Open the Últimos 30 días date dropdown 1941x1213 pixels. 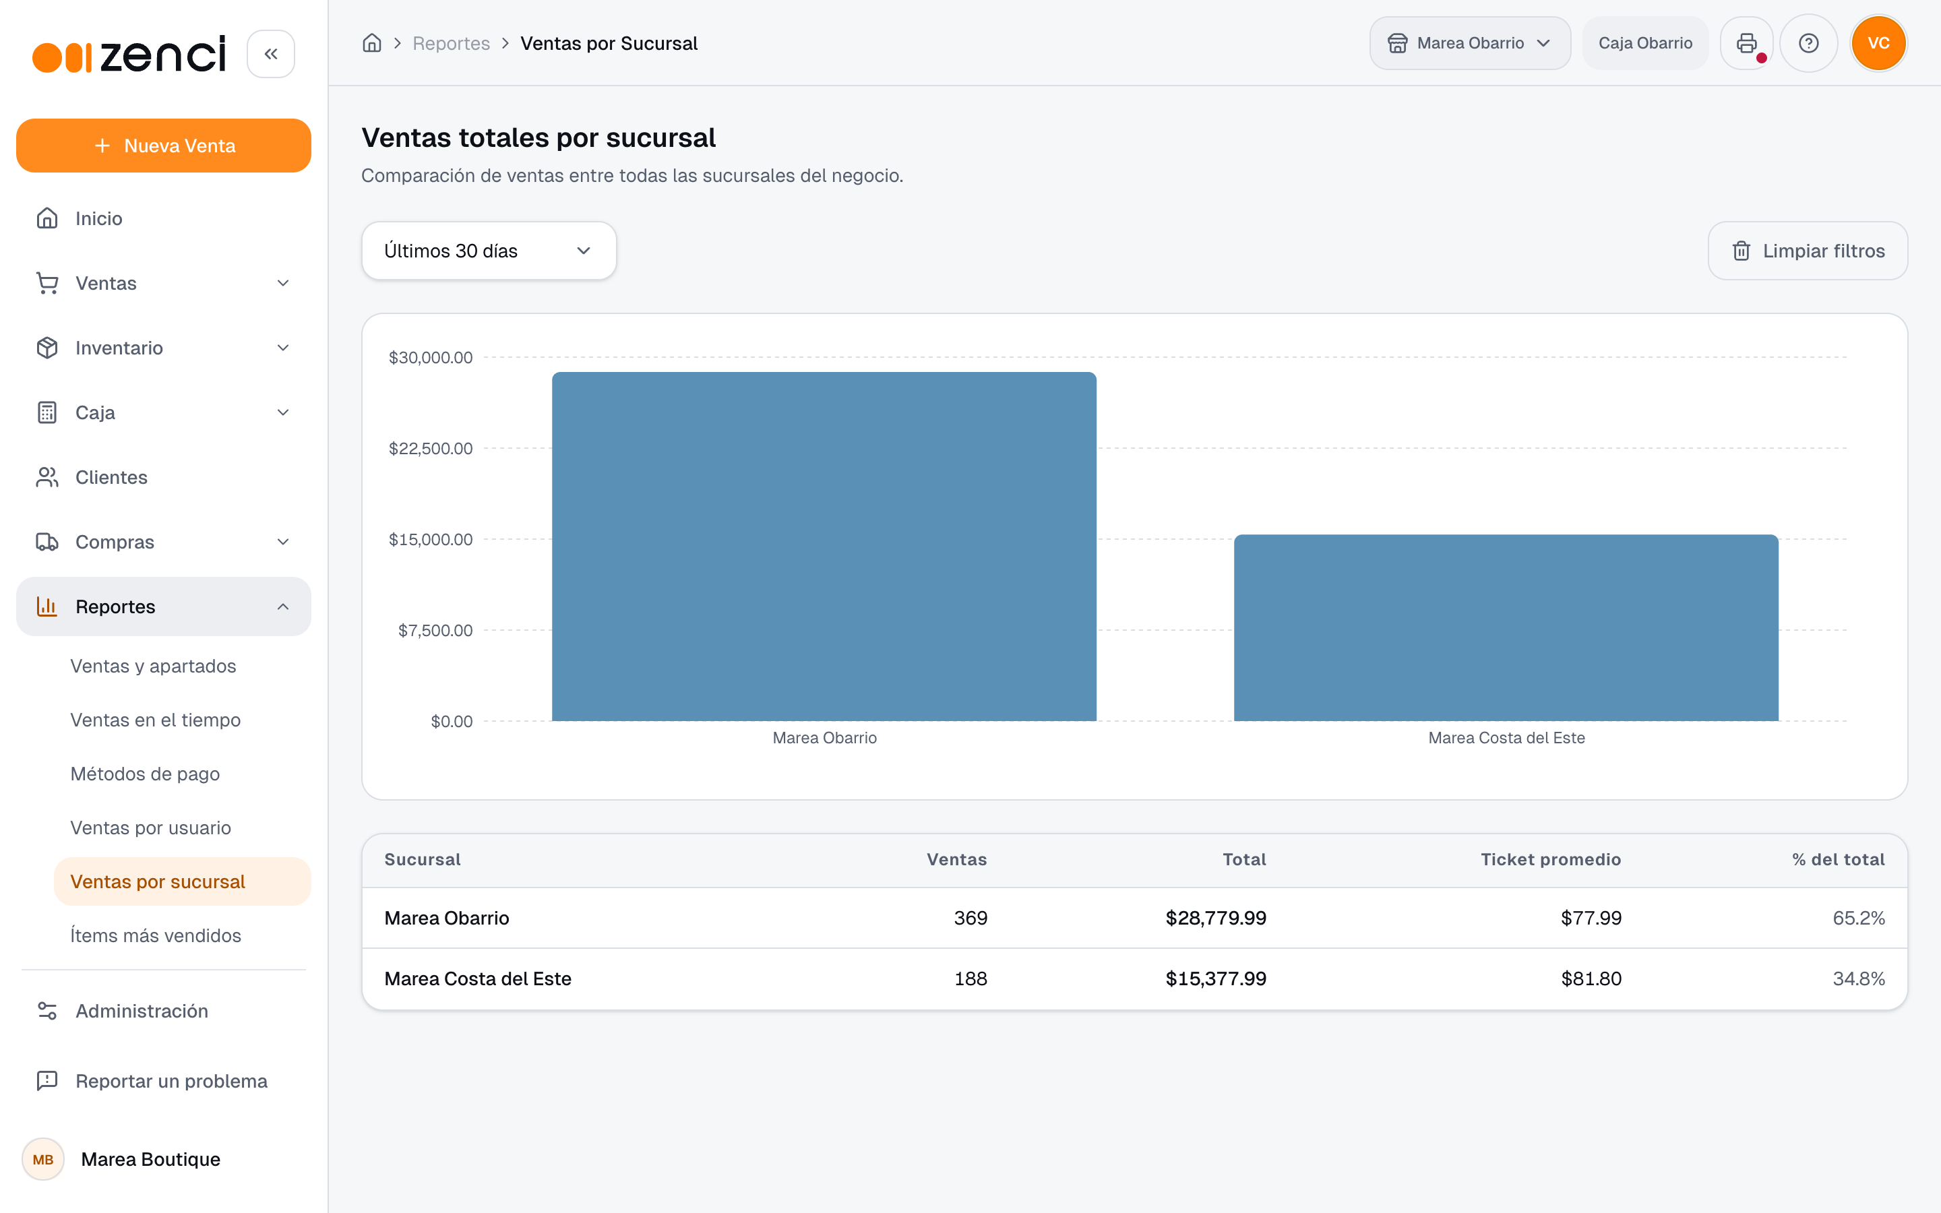click(489, 250)
